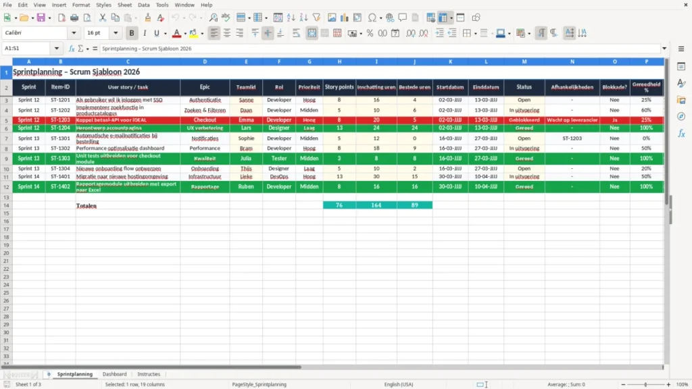Run the spelling check
Image resolution: width=692 pixels, height=389 pixels.
coord(226,18)
